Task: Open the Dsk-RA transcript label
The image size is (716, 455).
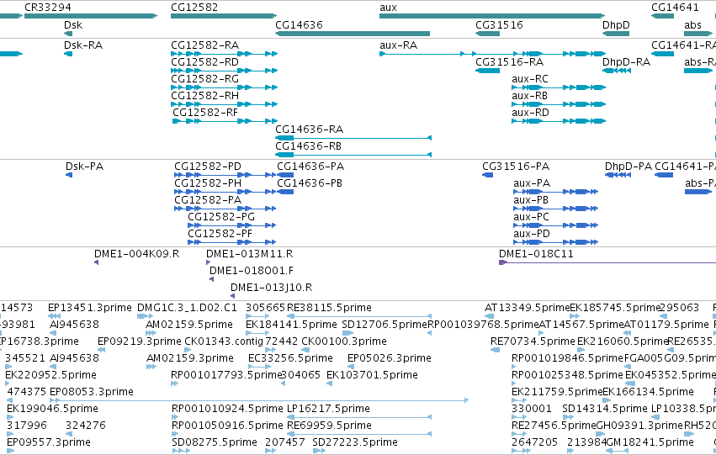Action: click(83, 45)
